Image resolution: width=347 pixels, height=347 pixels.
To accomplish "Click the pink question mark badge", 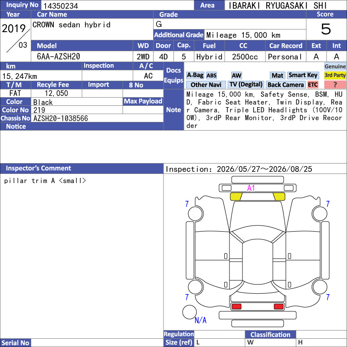I will pos(335,85).
